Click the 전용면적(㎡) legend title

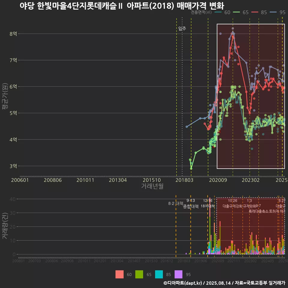click(x=201, y=12)
